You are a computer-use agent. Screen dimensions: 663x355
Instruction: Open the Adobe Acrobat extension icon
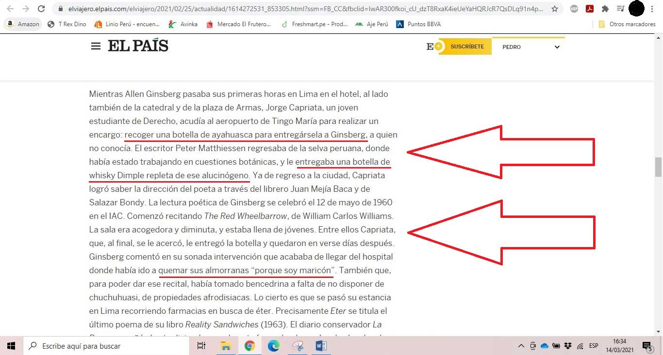coord(589,9)
